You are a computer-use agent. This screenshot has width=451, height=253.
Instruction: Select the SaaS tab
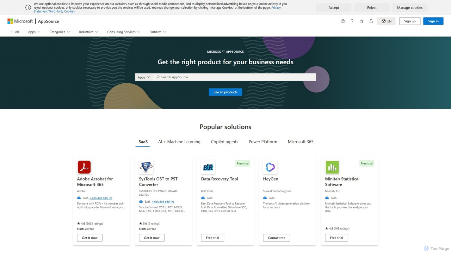[143, 142]
